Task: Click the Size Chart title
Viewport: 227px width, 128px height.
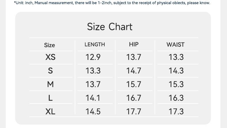Action: pos(110,27)
